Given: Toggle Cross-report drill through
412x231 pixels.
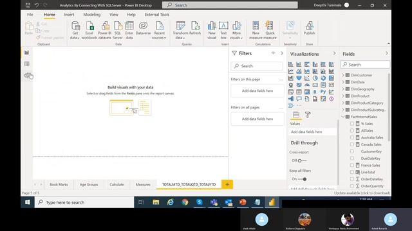Looking at the screenshot, I should 302,160.
